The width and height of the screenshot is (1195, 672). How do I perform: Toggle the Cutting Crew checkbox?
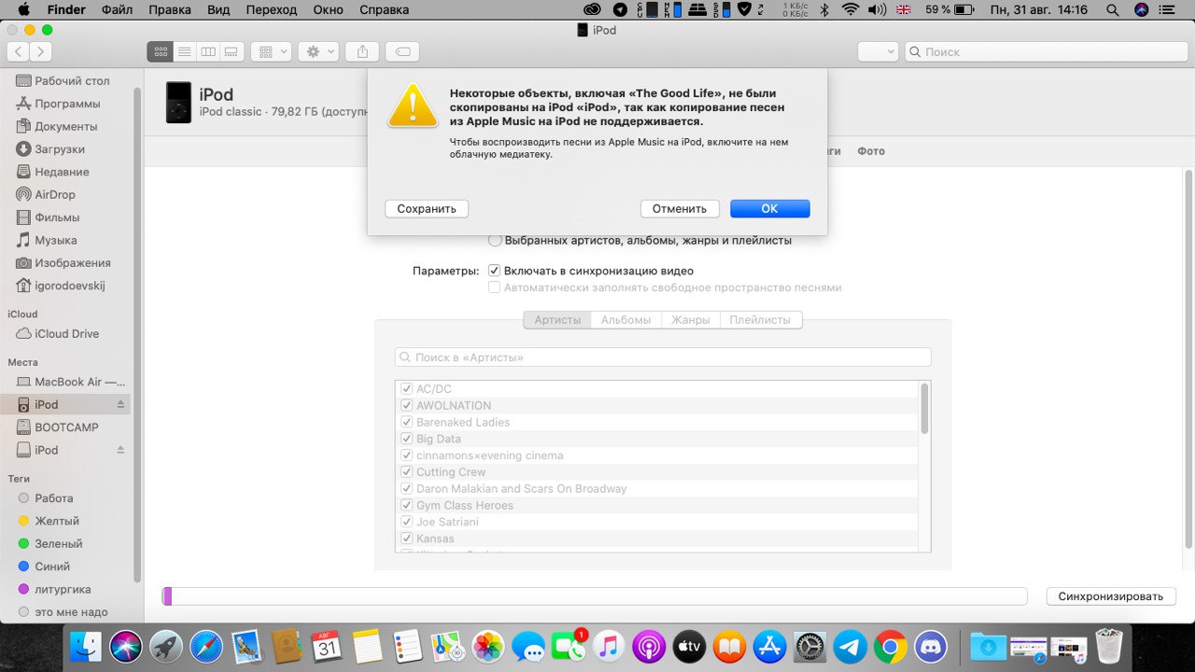pos(407,472)
